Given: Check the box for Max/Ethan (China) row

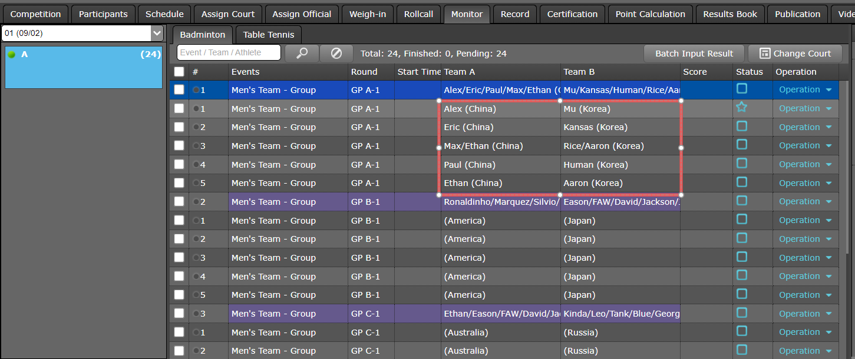Looking at the screenshot, I should point(179,146).
